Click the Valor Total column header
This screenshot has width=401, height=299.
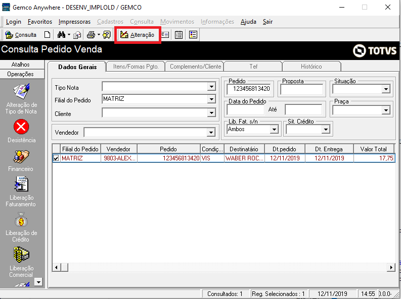[x=374, y=149]
